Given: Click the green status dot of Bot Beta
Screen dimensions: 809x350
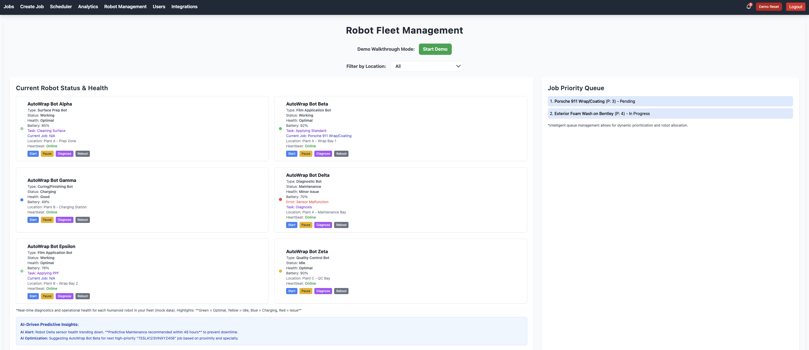Looking at the screenshot, I should 280,128.
